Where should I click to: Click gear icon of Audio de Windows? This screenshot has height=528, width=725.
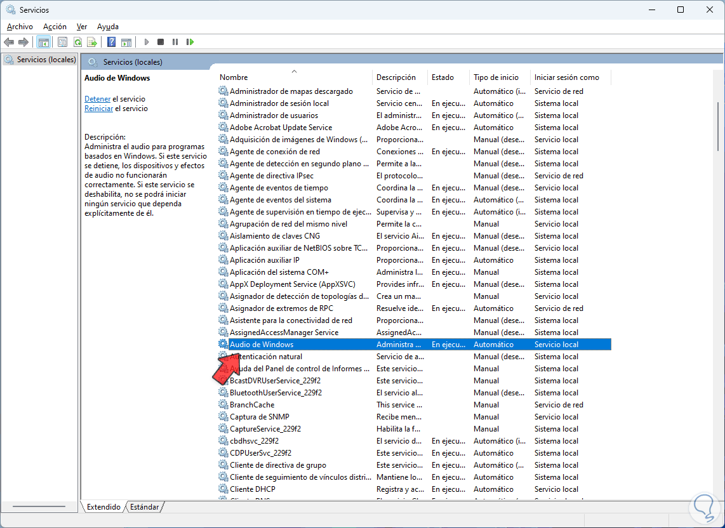[223, 344]
